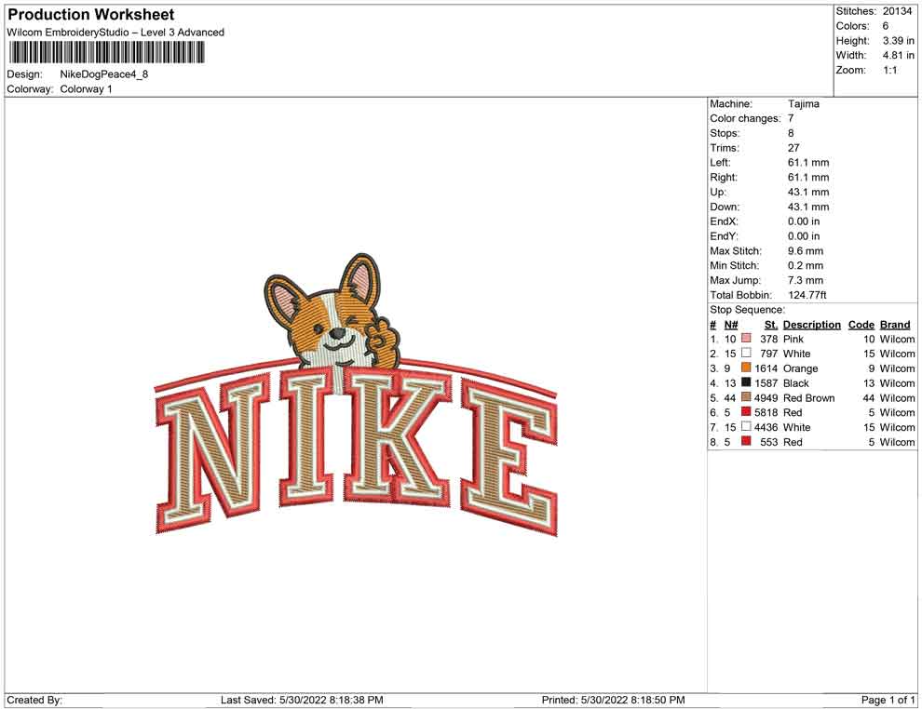922x709 pixels.
Task: Click the Width value 4.81 in
Action: [x=899, y=55]
